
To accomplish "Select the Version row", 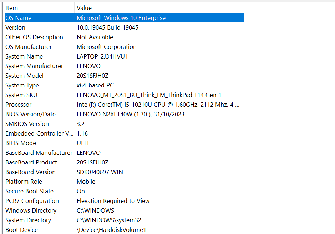I will 124,27.
